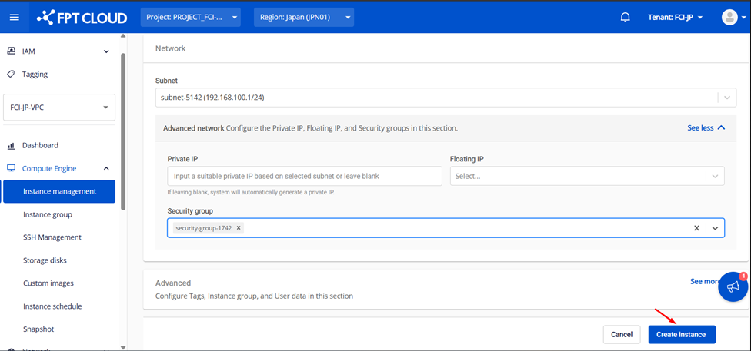Collapse the Compute Engine menu
The width and height of the screenshot is (751, 351).
click(x=106, y=168)
